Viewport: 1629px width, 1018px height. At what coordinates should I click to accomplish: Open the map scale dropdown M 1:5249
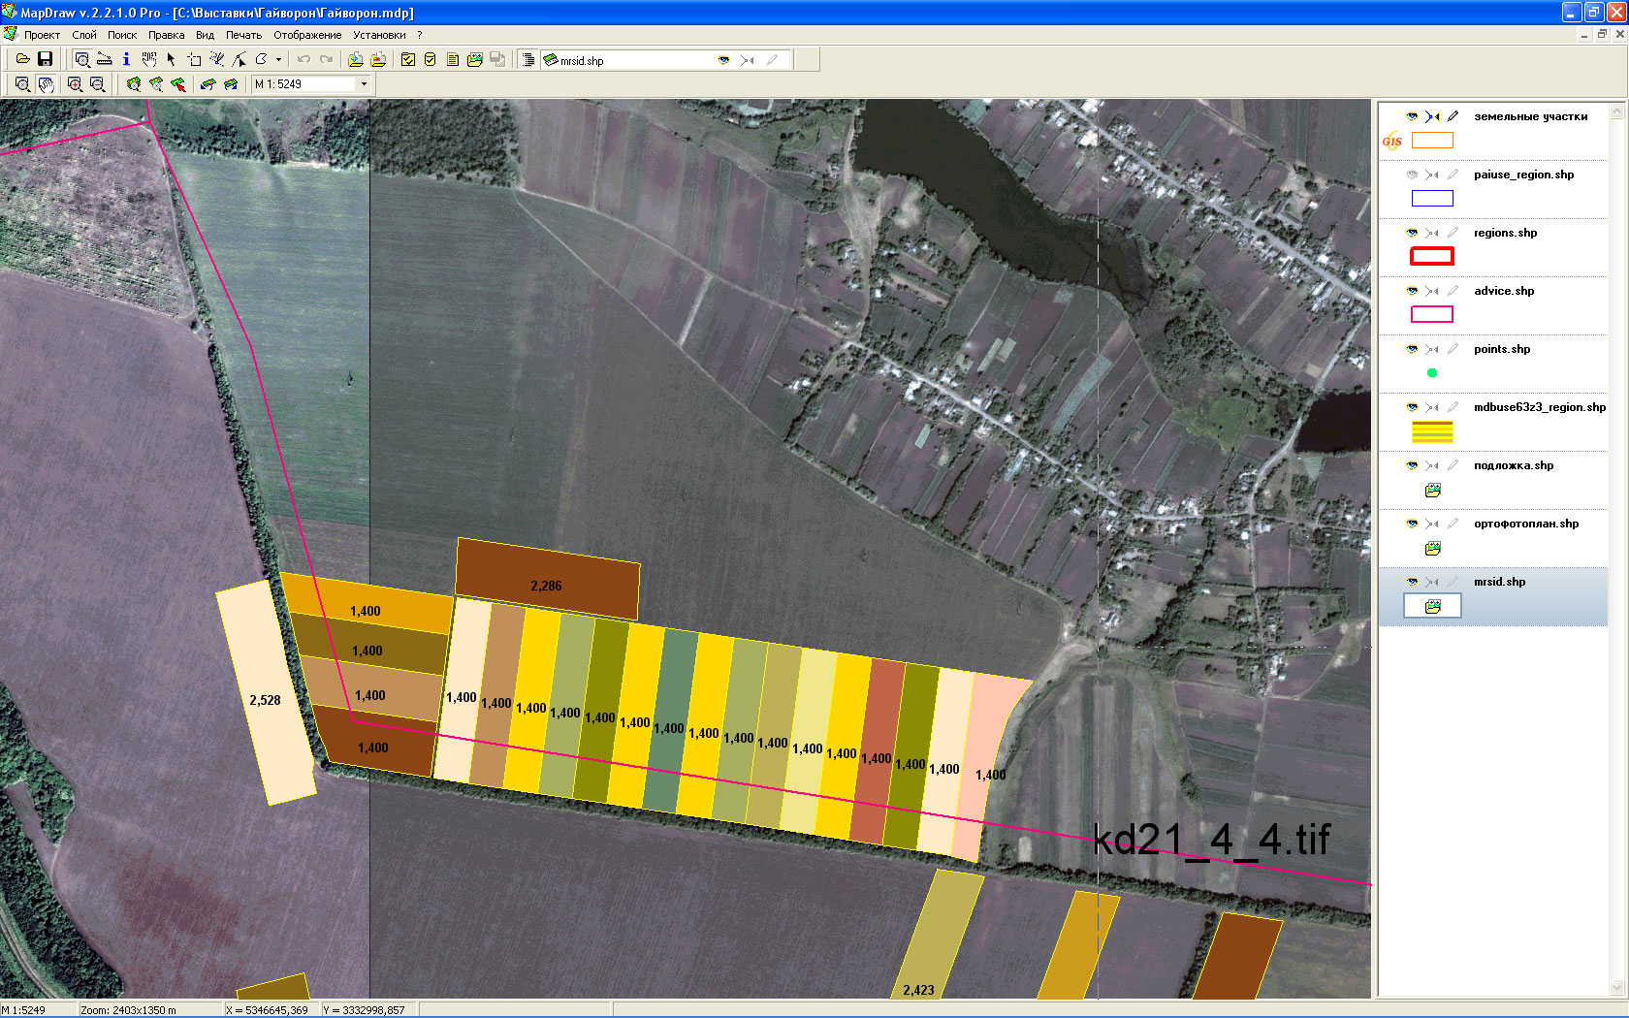365,84
